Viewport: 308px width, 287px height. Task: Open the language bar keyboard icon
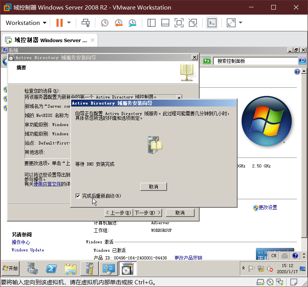pos(284,256)
